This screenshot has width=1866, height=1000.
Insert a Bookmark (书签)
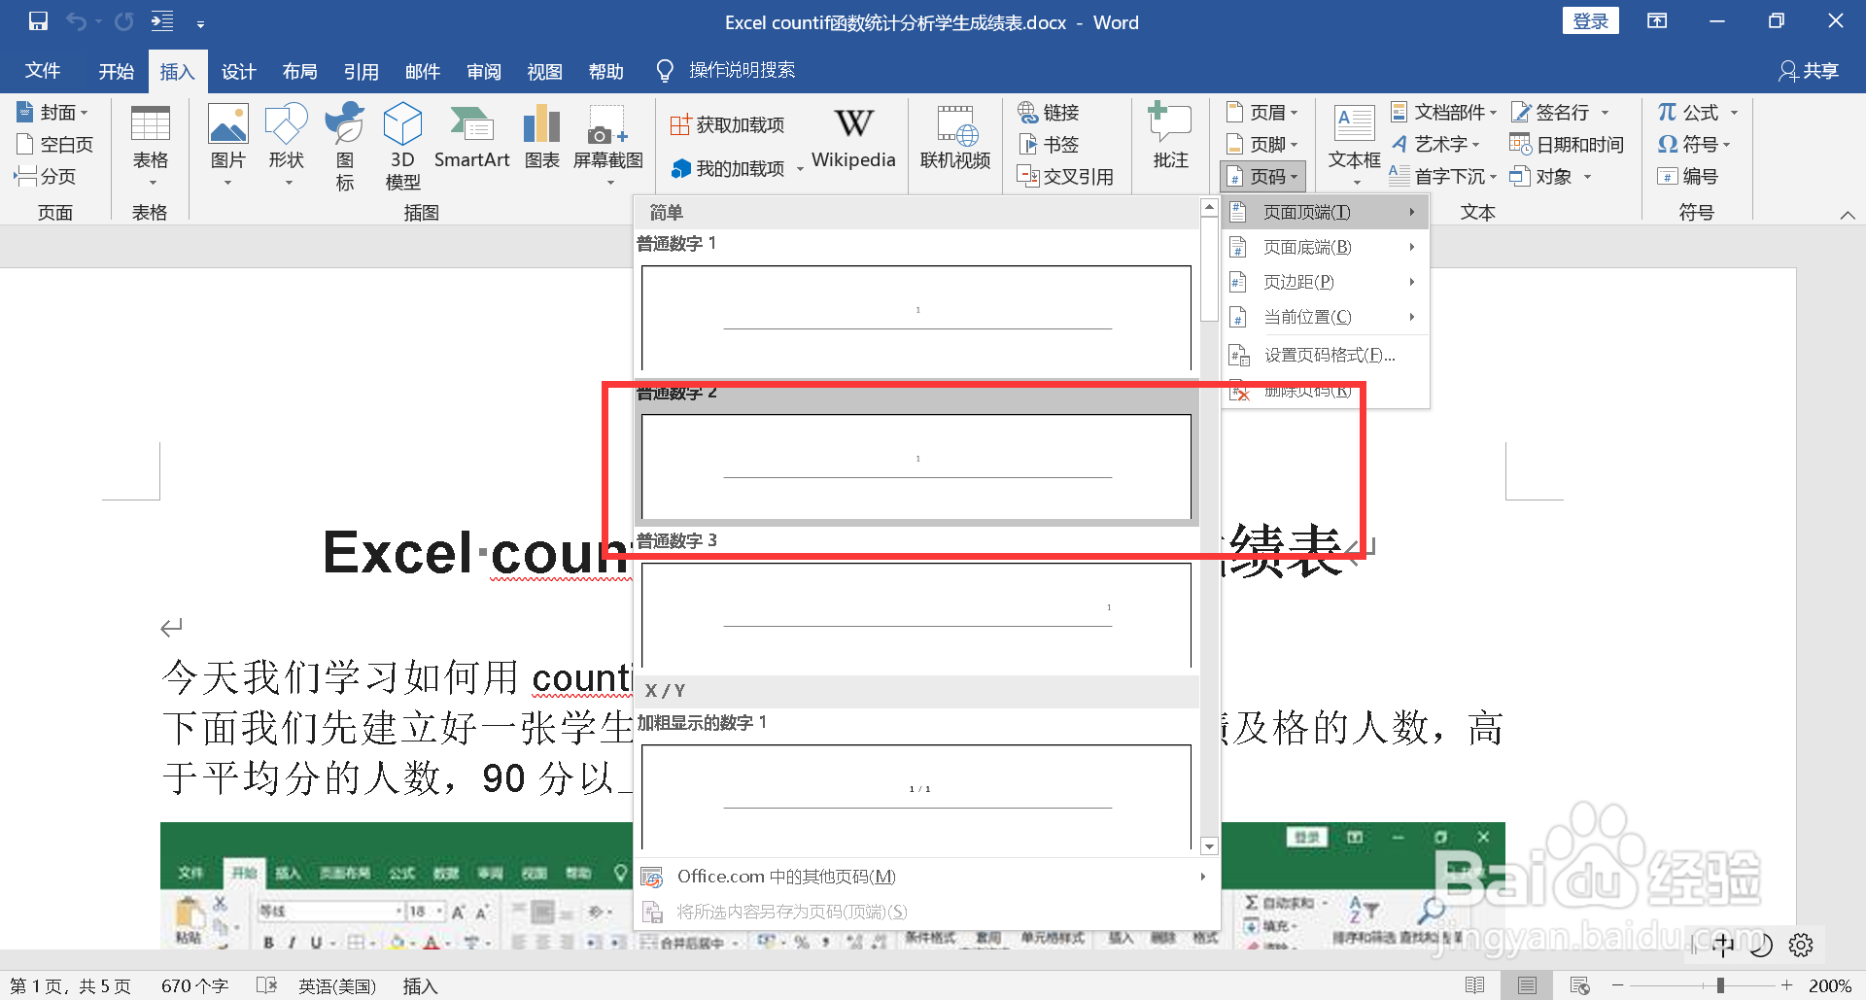(x=1049, y=144)
